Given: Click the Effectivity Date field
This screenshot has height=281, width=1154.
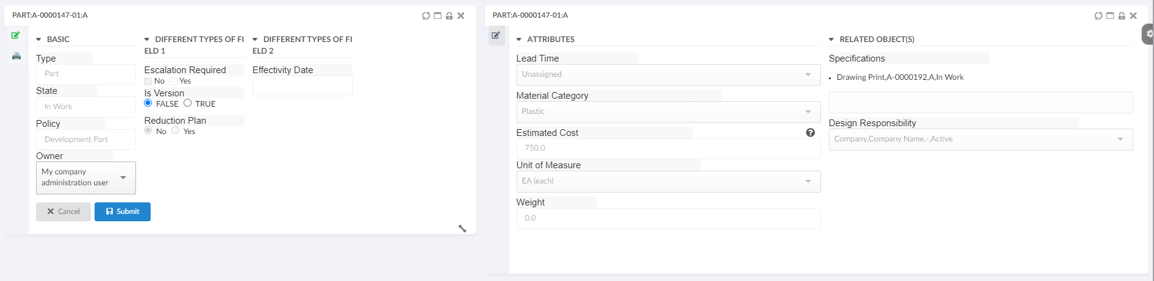Looking at the screenshot, I should point(302,87).
